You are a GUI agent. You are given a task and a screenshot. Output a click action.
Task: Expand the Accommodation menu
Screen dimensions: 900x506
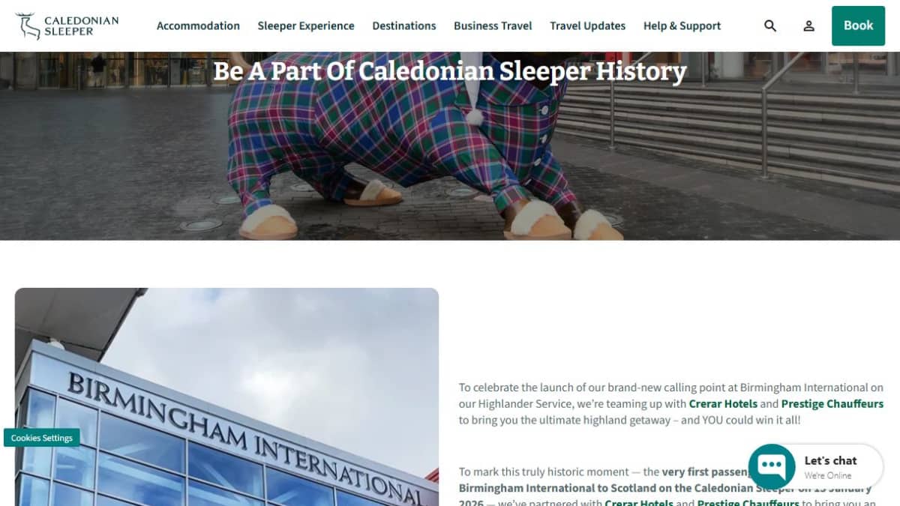[198, 25]
